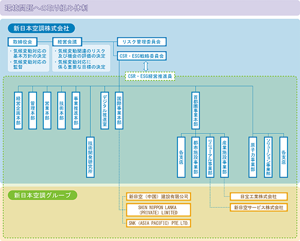Click the 取締役会 box
300x241 pixels.
pyautogui.click(x=23, y=42)
